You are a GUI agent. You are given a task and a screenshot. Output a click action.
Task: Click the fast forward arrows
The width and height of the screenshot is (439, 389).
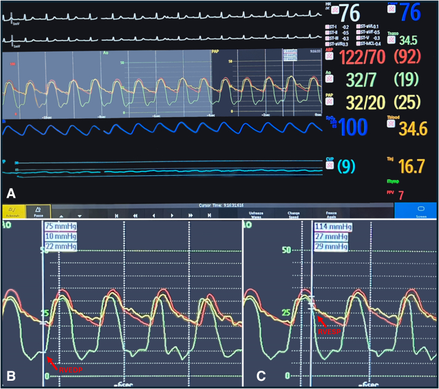click(191, 215)
